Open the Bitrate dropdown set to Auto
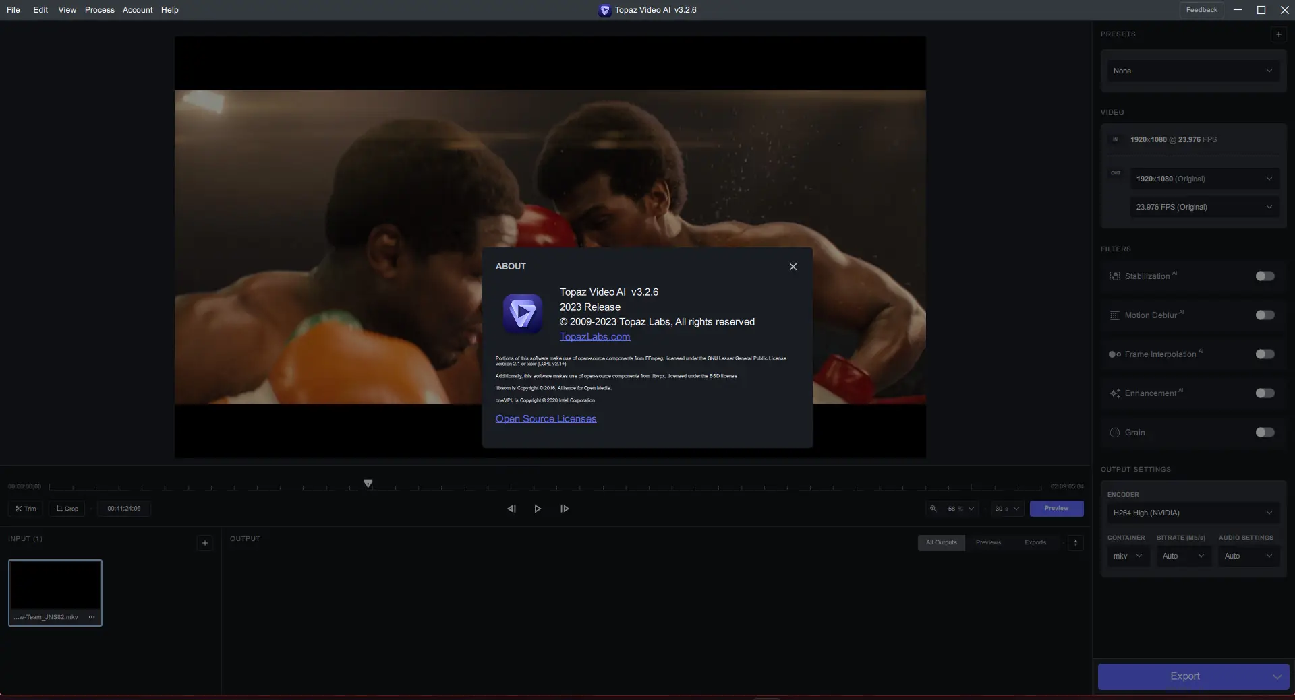 click(x=1184, y=556)
